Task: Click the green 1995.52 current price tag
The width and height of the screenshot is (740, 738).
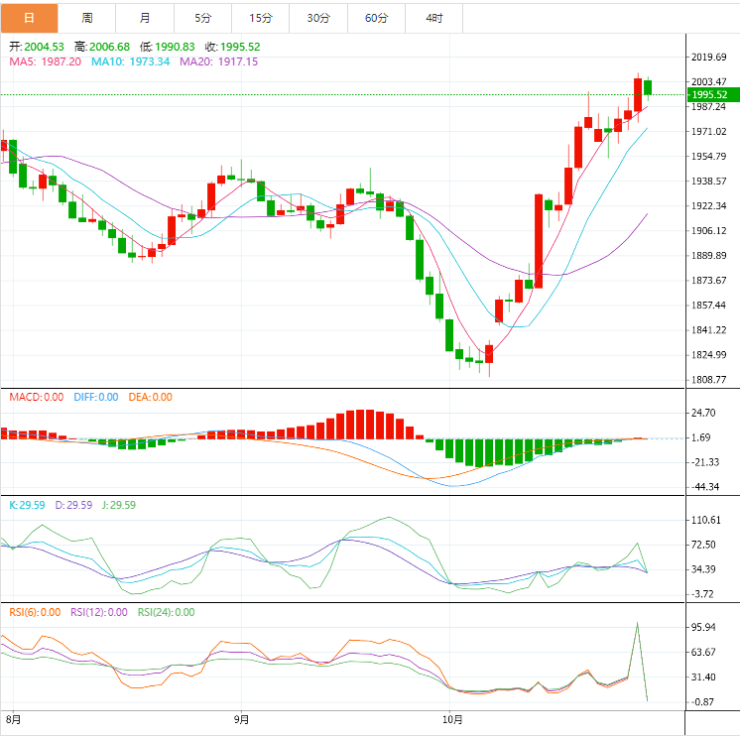Action: (712, 94)
